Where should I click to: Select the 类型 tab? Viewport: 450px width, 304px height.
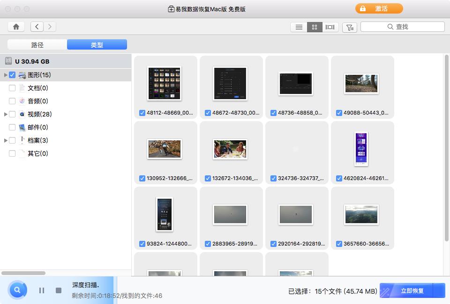(x=97, y=44)
